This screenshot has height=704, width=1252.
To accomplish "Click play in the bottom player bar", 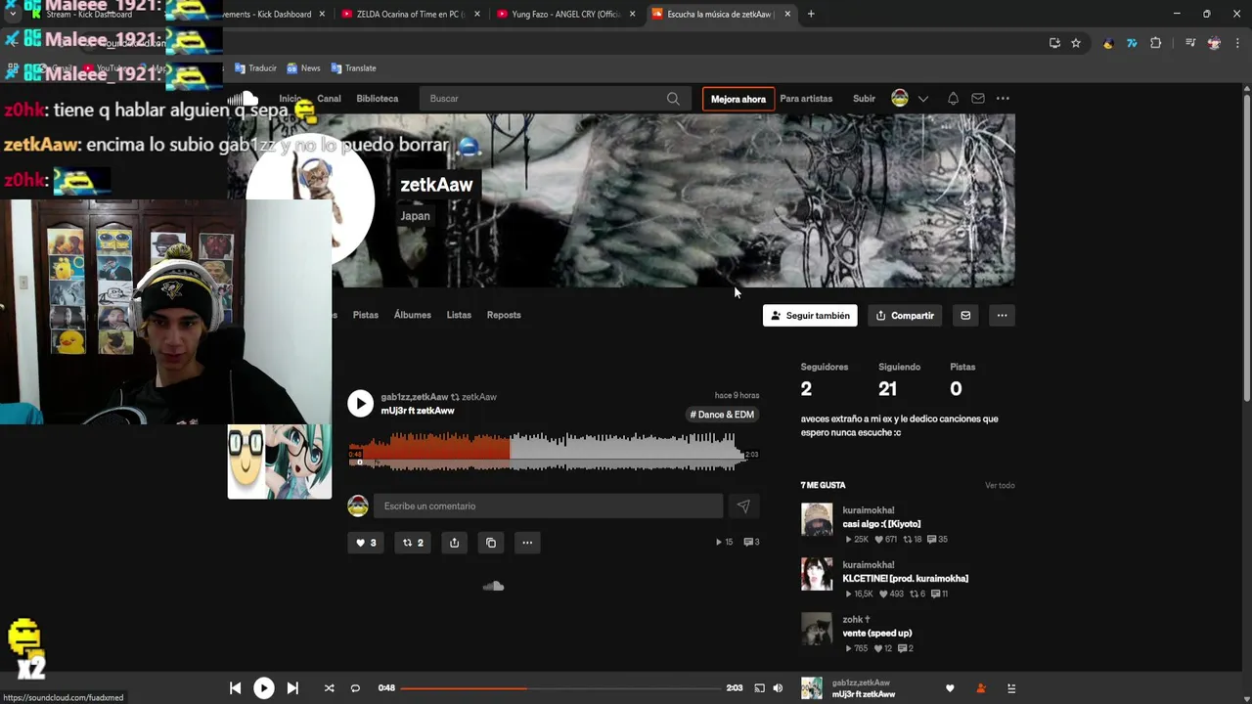I will (264, 688).
